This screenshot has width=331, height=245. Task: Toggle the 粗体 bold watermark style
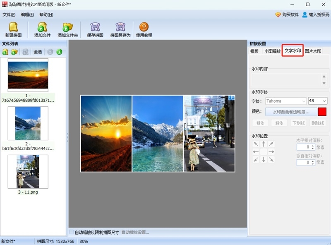[x=260, y=123]
